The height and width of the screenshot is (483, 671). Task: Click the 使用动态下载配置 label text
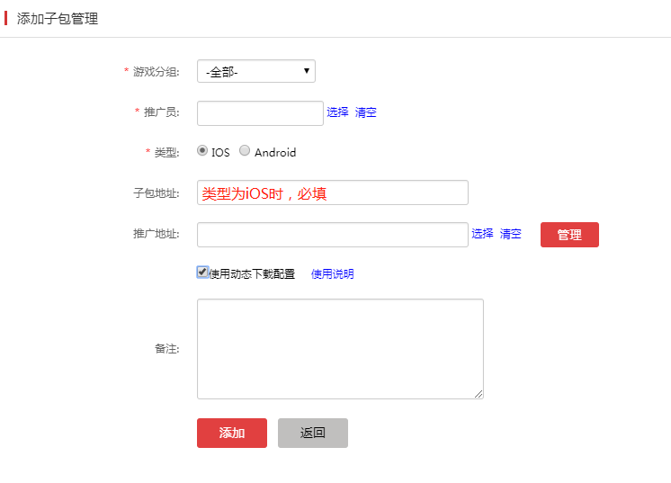(252, 273)
